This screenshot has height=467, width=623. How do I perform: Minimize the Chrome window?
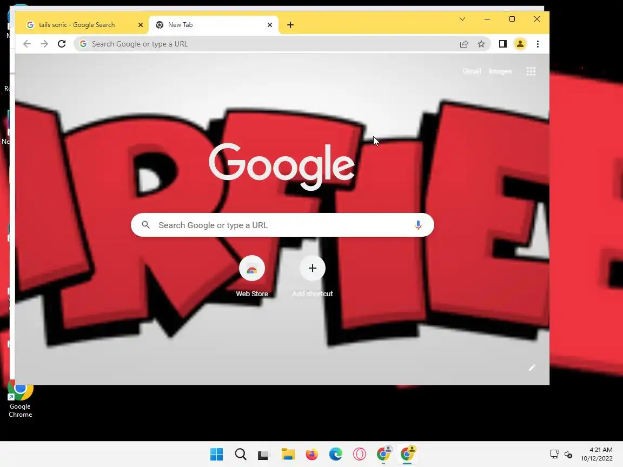487,19
